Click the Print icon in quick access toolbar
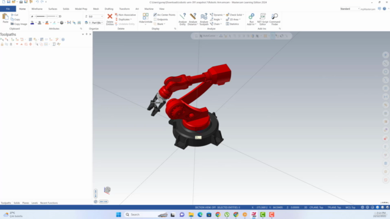Image resolution: width=390 pixels, height=219 pixels. click(21, 2)
